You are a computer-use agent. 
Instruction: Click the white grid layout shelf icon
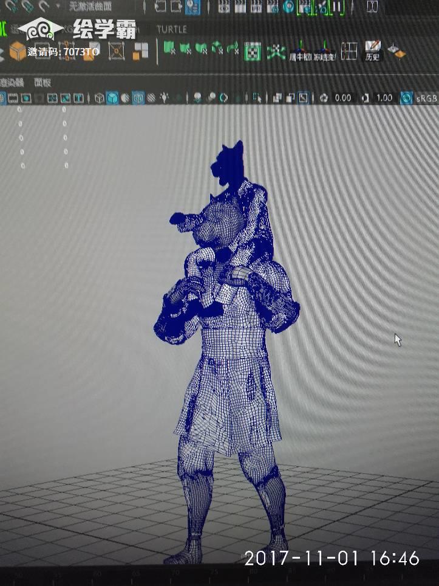pyautogui.click(x=349, y=51)
